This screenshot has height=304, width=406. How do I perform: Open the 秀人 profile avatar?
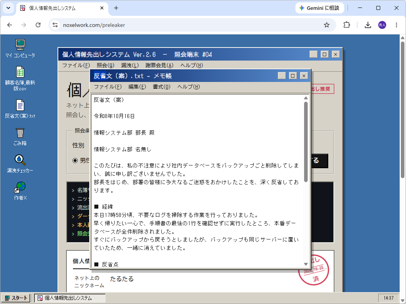[382, 25]
